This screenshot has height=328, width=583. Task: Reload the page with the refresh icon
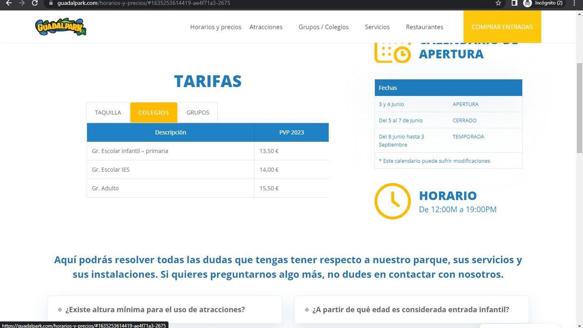35,3
